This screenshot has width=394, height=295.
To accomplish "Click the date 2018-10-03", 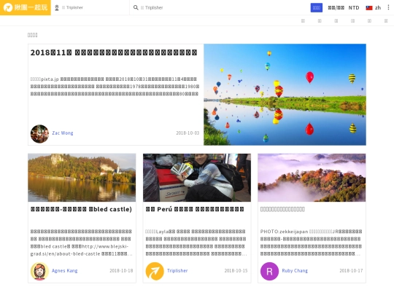I will pos(188,133).
